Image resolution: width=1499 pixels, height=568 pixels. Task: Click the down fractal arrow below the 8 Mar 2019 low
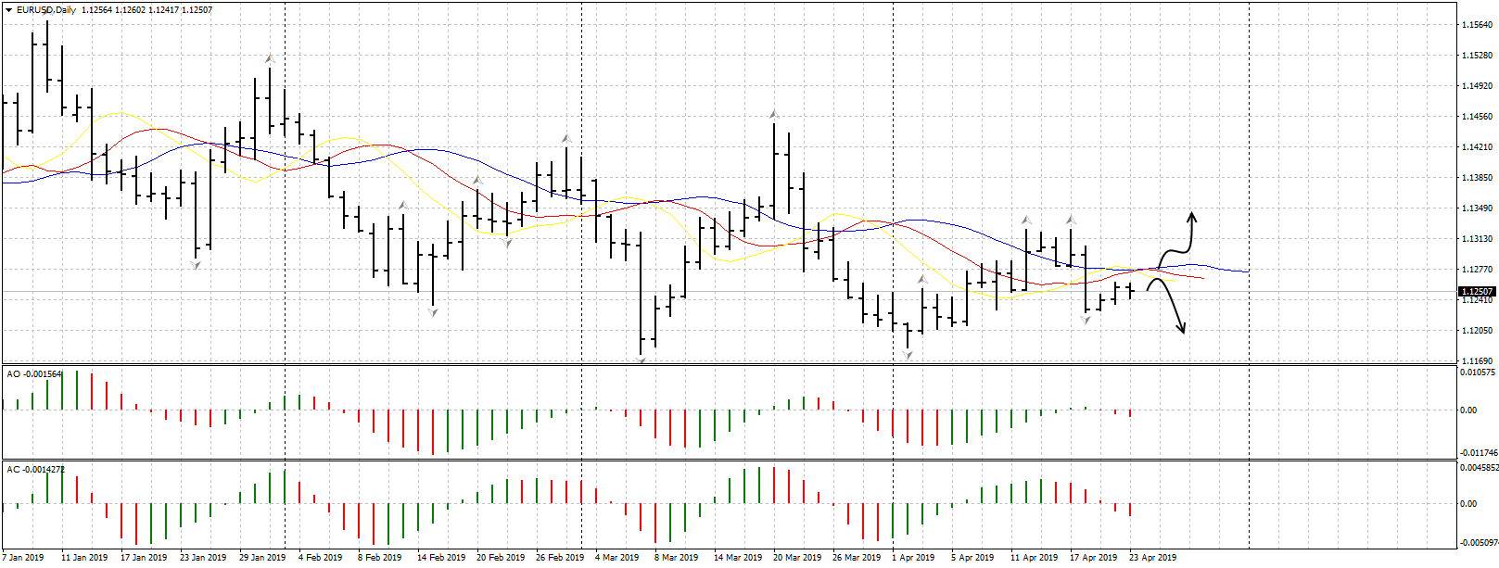point(641,359)
